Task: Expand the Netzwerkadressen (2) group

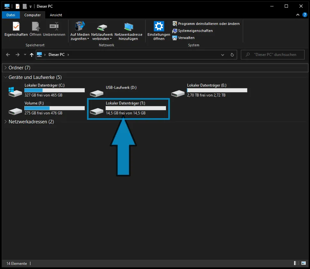Action: [x=5, y=122]
